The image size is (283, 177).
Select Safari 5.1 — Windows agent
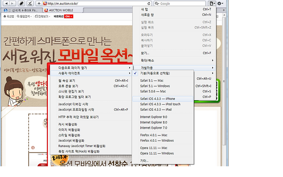(x=163, y=86)
